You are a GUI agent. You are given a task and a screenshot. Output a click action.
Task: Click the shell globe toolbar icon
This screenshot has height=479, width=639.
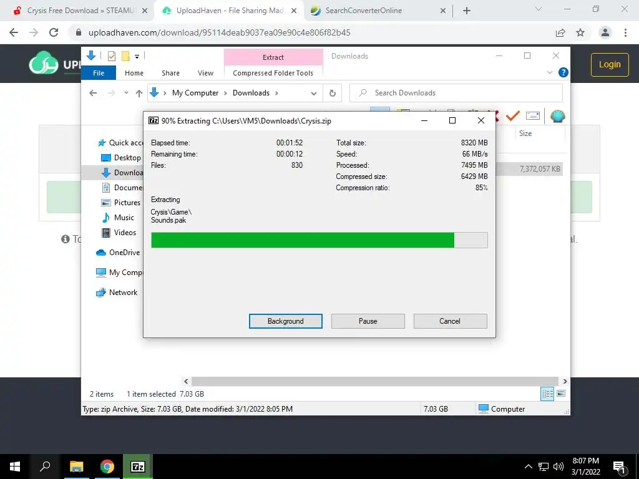tap(557, 116)
